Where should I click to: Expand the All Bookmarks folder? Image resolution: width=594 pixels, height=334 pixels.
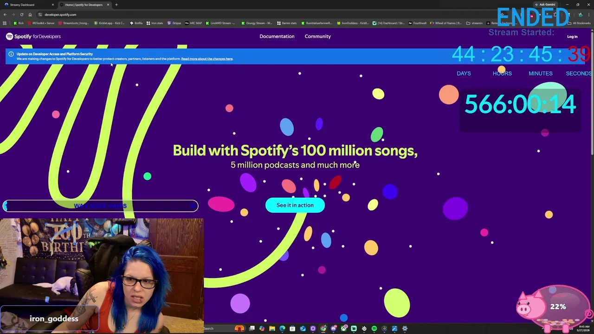click(578, 23)
